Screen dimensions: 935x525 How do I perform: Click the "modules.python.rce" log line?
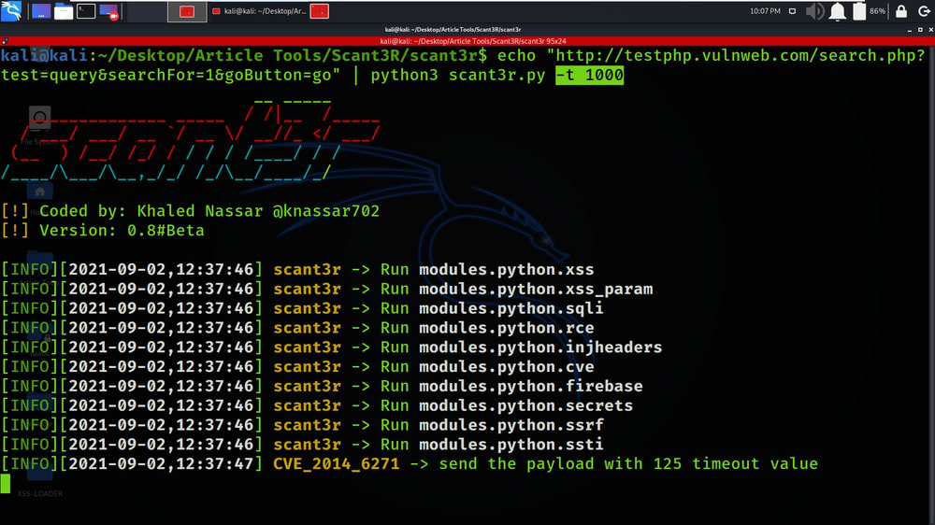pyautogui.click(x=297, y=328)
